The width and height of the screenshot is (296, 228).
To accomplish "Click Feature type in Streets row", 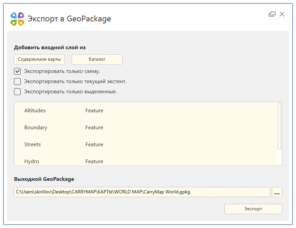I will tap(94, 145).
